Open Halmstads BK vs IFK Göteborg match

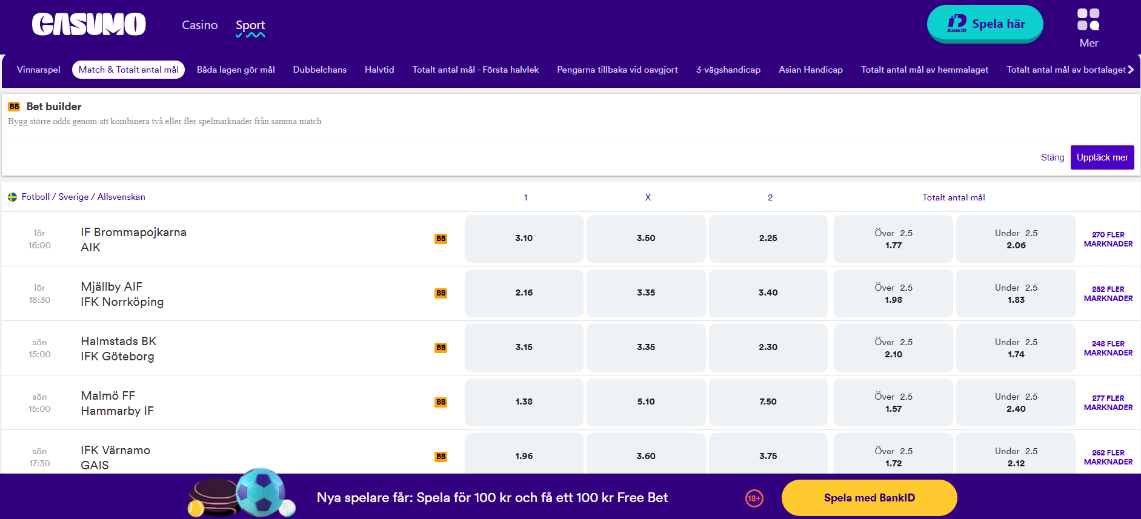(119, 348)
